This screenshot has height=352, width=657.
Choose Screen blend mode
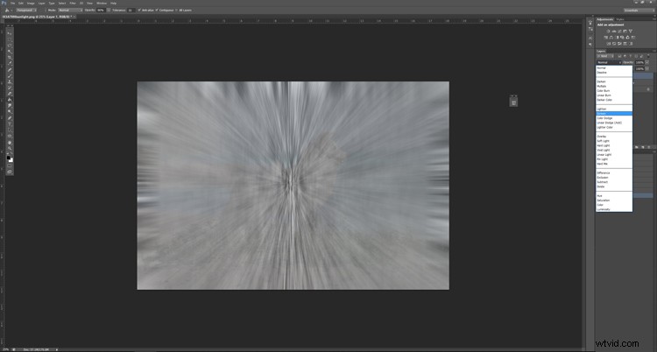[614, 114]
